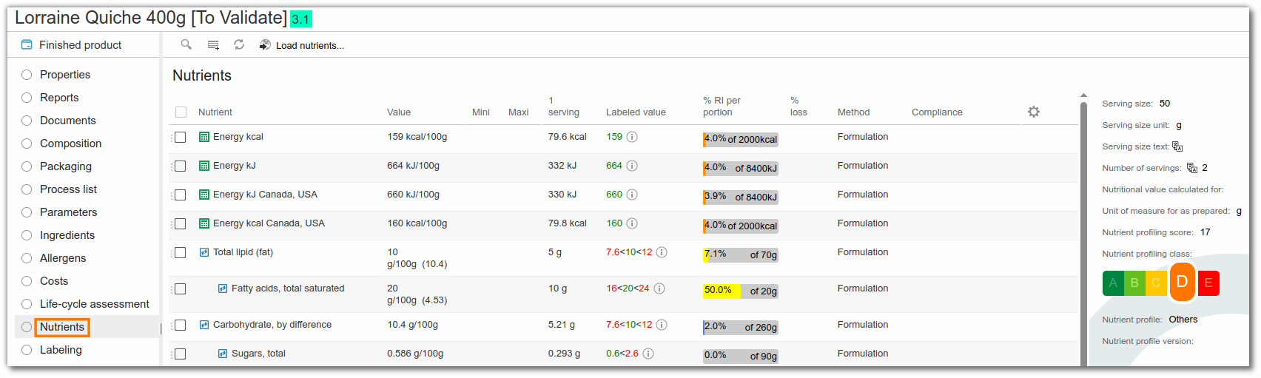
Task: Click the Finished product box icon
Action: point(27,44)
